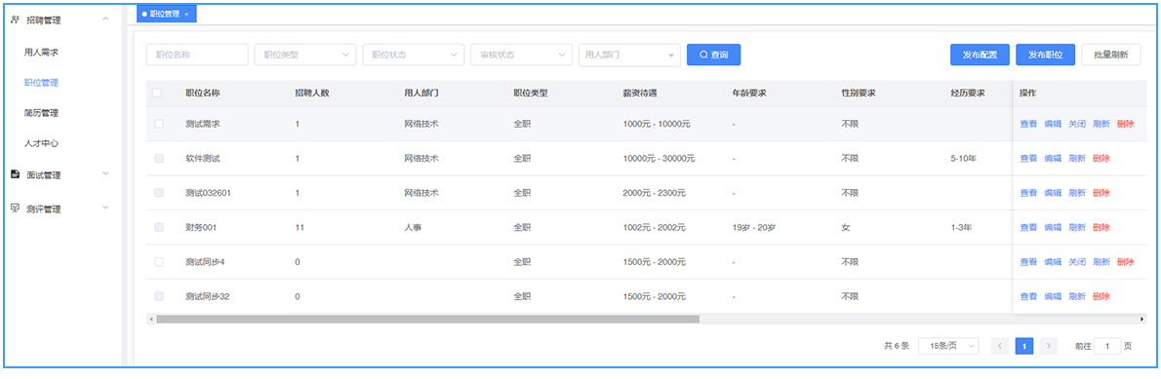Click the 面试管理 icon in sidebar
Image resolution: width=1161 pixels, height=379 pixels.
(x=15, y=174)
